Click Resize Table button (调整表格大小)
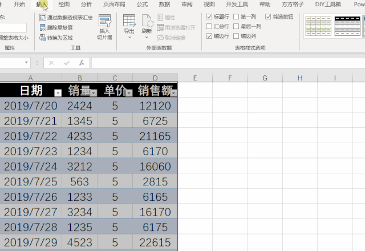The width and height of the screenshot is (365, 251). coord(14,38)
